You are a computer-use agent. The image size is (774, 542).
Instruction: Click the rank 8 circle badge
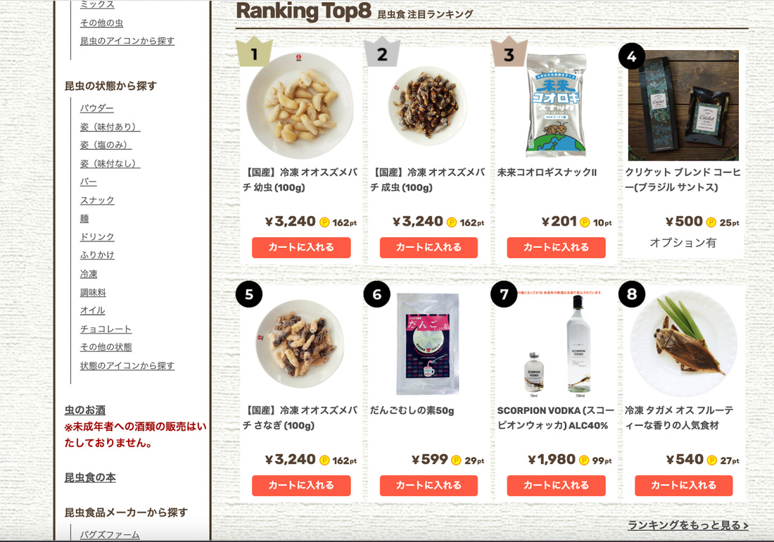632,294
